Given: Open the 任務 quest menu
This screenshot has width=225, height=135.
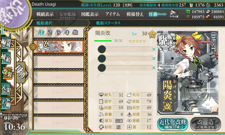Looking at the screenshot, I should click(x=157, y=14).
